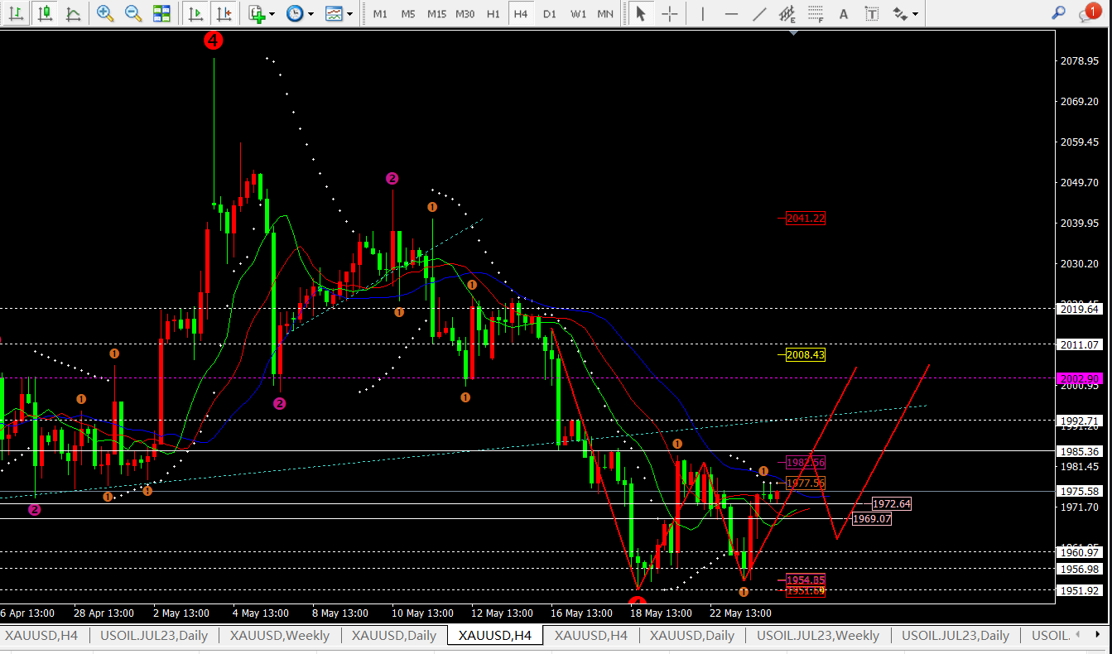Zoom out of the chart
Viewport: 1112px width, 654px height.
133,13
